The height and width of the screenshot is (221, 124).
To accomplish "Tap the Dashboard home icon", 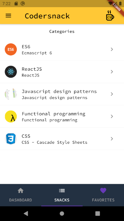I will (x=20, y=191).
